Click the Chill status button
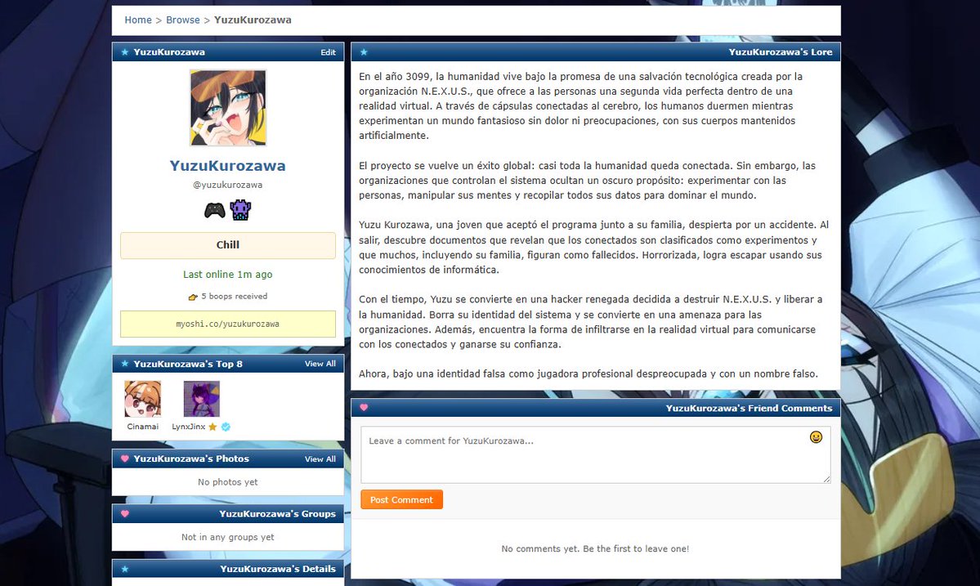980x586 pixels. coord(227,245)
